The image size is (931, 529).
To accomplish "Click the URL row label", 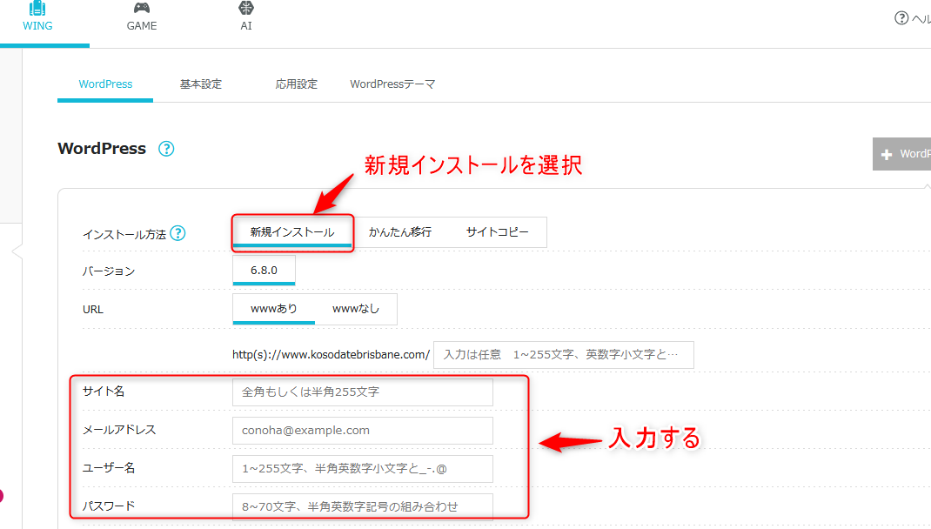I will [x=92, y=310].
